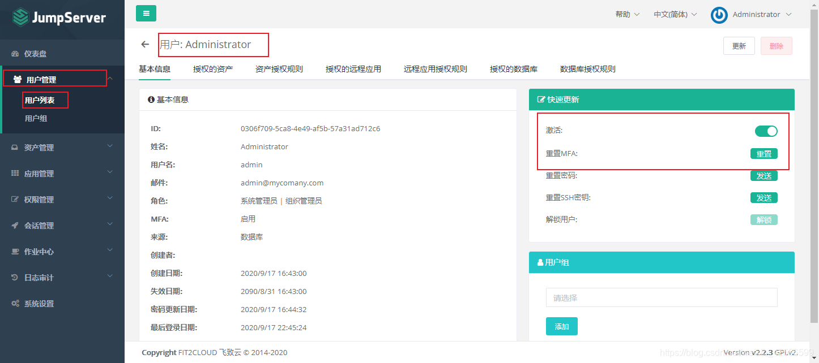Viewport: 819px width, 363px height.
Task: Click role text 系统管理员 | 组织管理员
Action: tap(281, 201)
